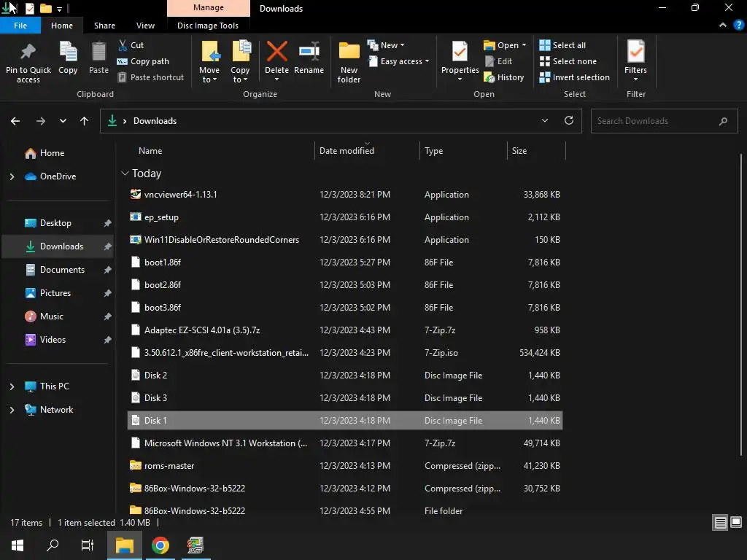Open taskbar Search magnifier
This screenshot has width=747, height=560.
53,545
